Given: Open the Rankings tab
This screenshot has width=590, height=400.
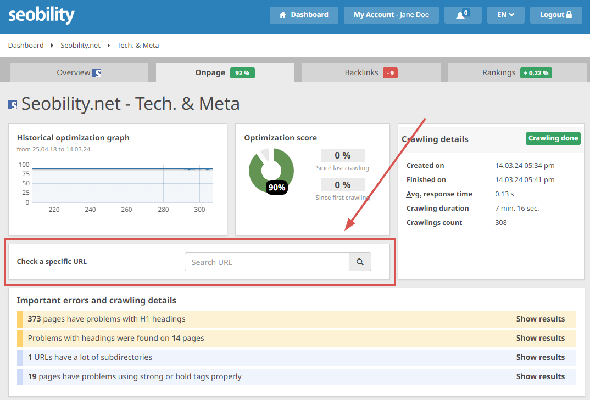Looking at the screenshot, I should (499, 72).
